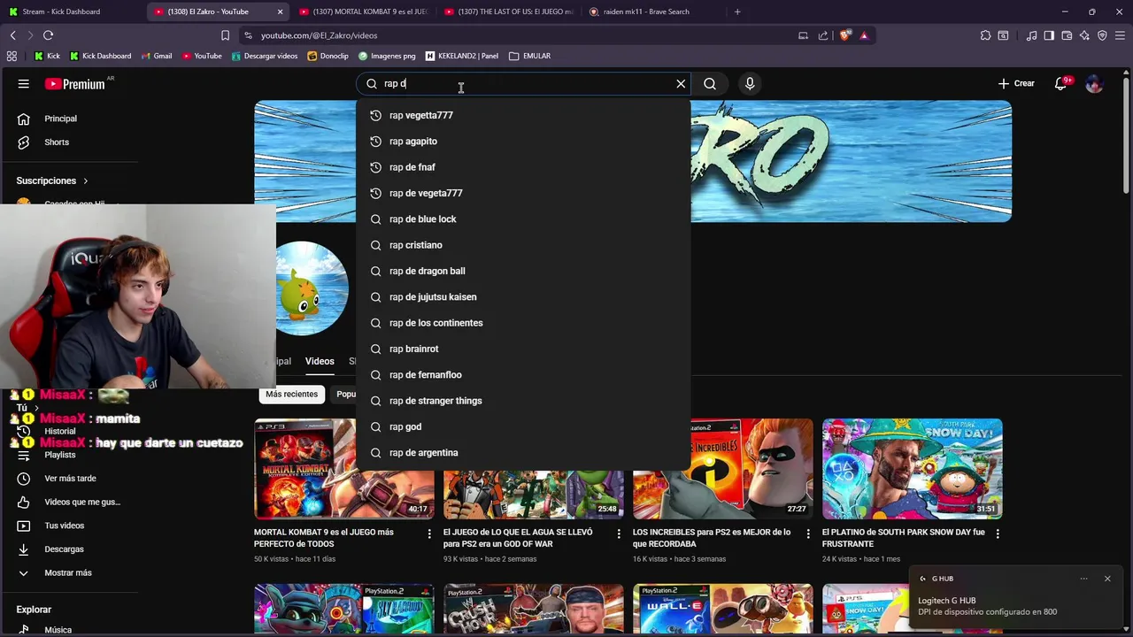Switch to raiden mk11 Brave Search tab
Viewport: 1133px width, 637px height.
[653, 12]
